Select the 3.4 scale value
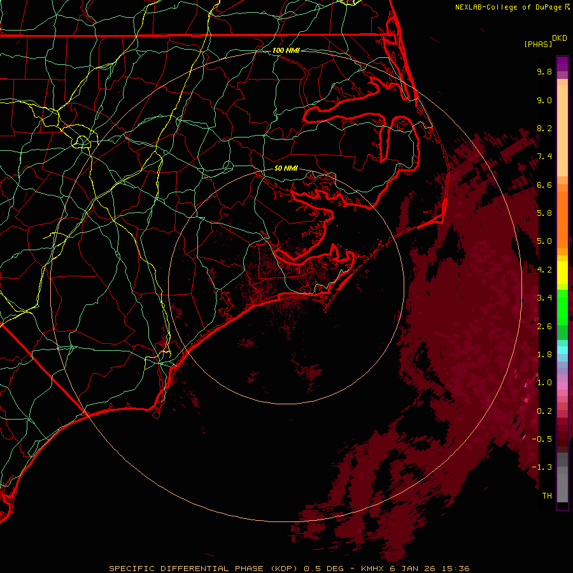The image size is (573, 573). 544,297
